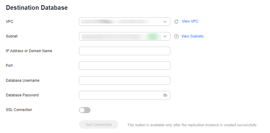
Task: Click the Destination Database heading
Action: coord(37,8)
